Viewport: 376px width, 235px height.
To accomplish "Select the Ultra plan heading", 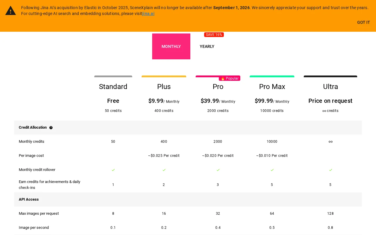I will (x=330, y=87).
